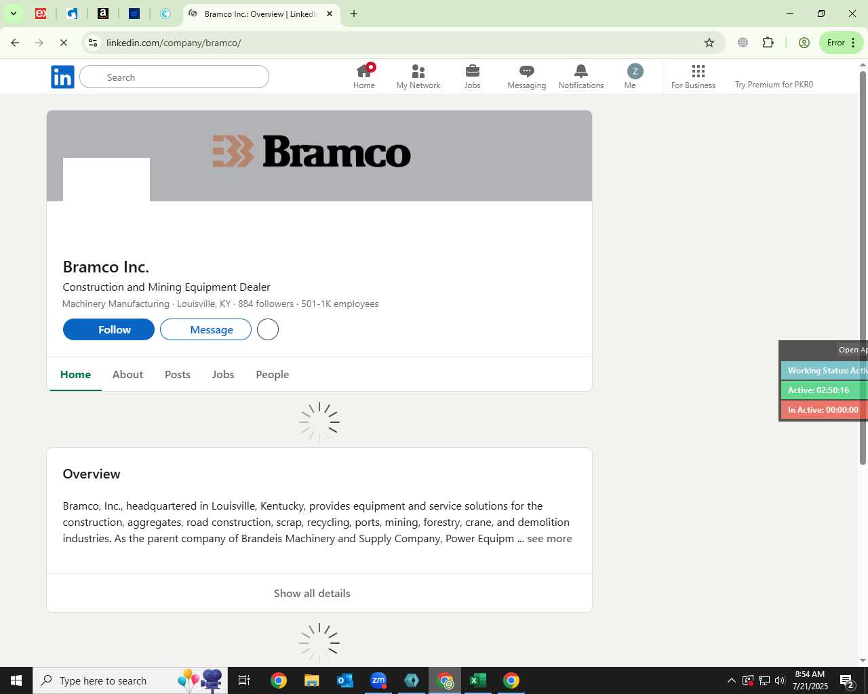Viewport: 868px width, 694px height.
Task: Open Messaging in the top navigation
Action: (527, 77)
